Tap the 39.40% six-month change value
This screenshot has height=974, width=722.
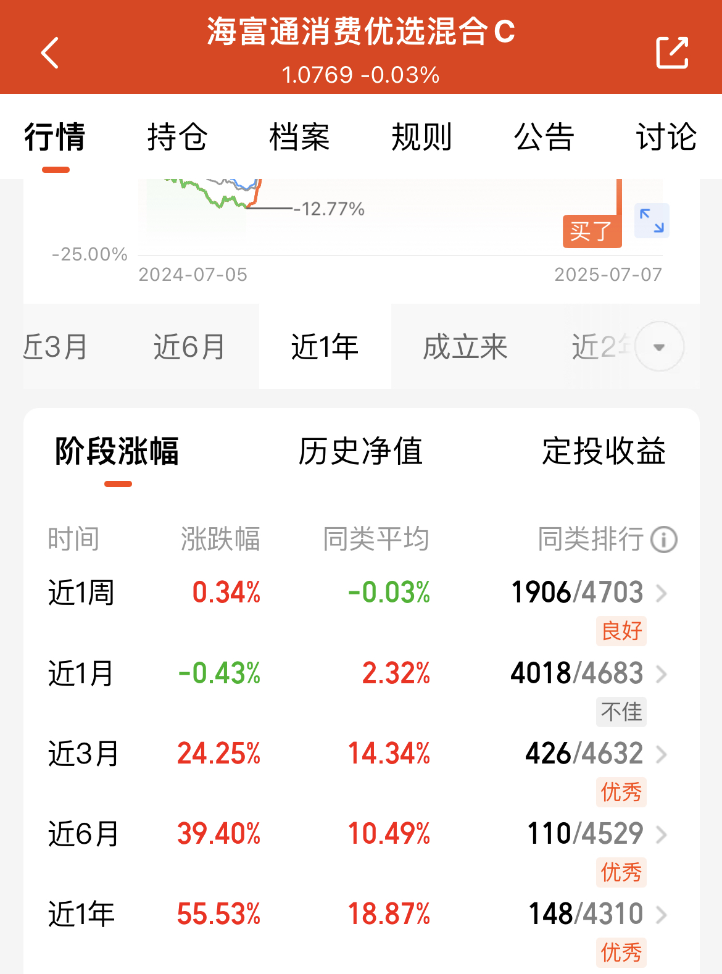[219, 833]
